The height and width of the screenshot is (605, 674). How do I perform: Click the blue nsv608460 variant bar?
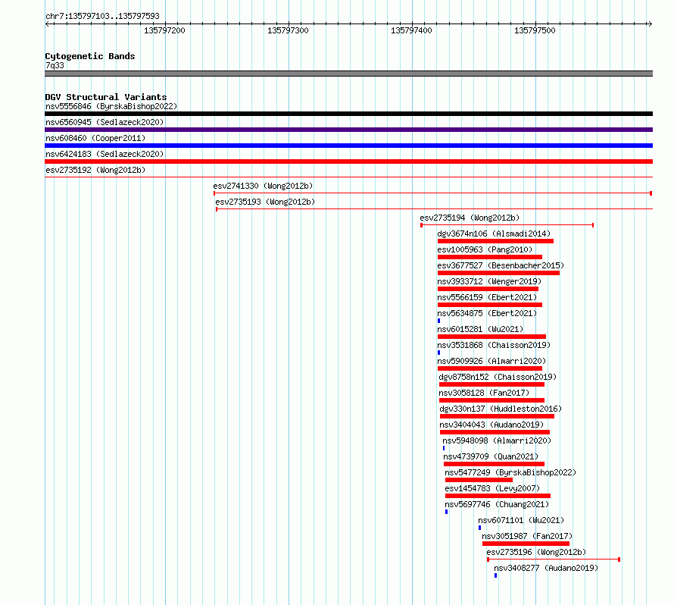pyautogui.click(x=348, y=146)
